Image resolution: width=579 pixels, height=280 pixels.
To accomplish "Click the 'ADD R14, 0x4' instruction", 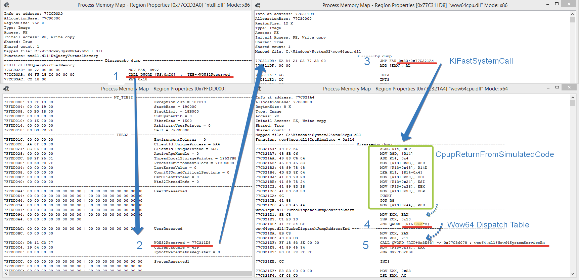I will coord(394,158).
